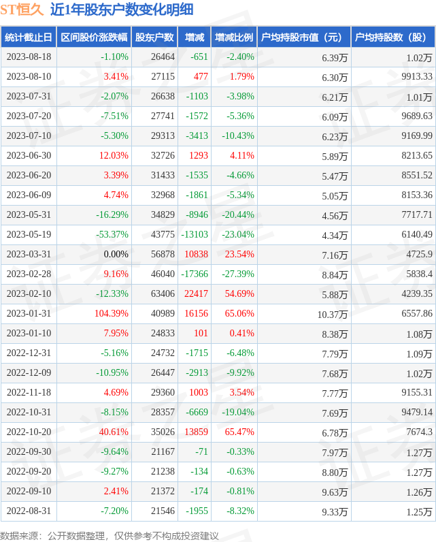The height and width of the screenshot is (542, 436).
Task: Click the date cell 2023-02-28
Action: tap(29, 274)
